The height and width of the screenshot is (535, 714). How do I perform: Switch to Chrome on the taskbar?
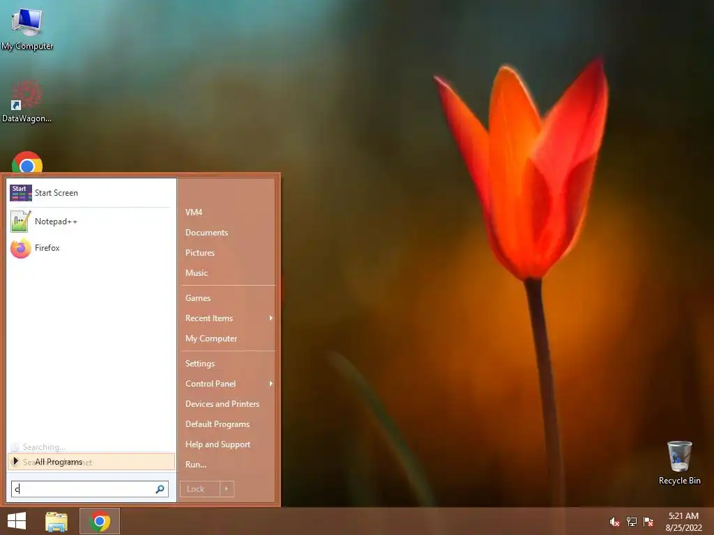pyautogui.click(x=100, y=521)
